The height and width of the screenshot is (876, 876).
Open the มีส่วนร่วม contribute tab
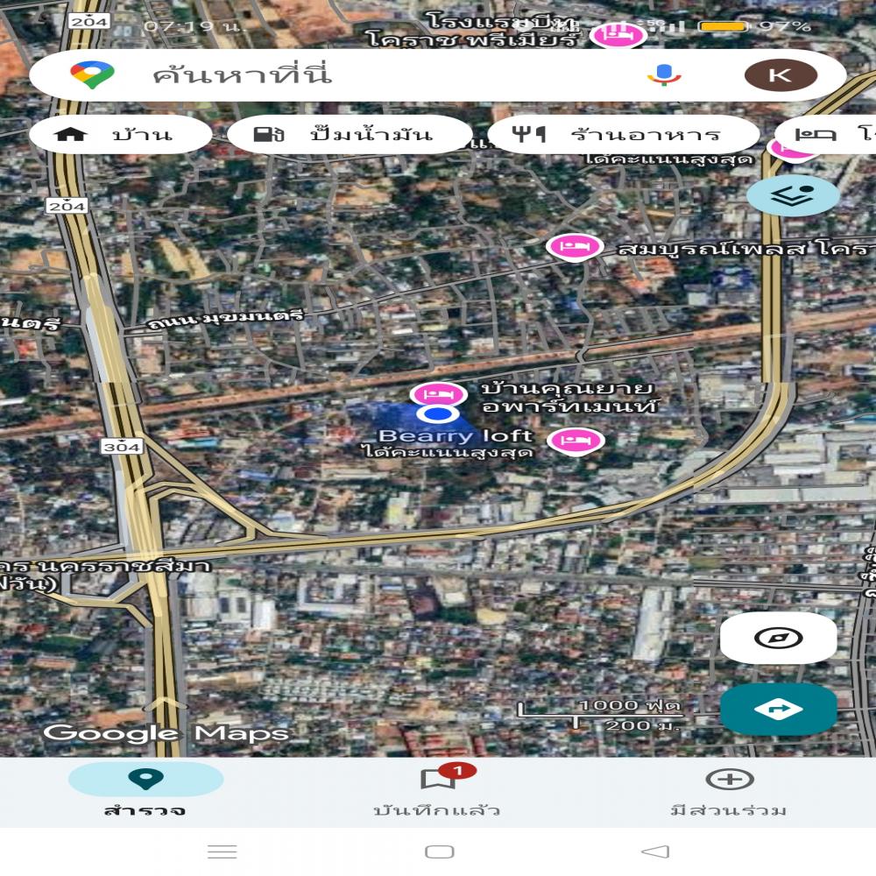click(729, 790)
